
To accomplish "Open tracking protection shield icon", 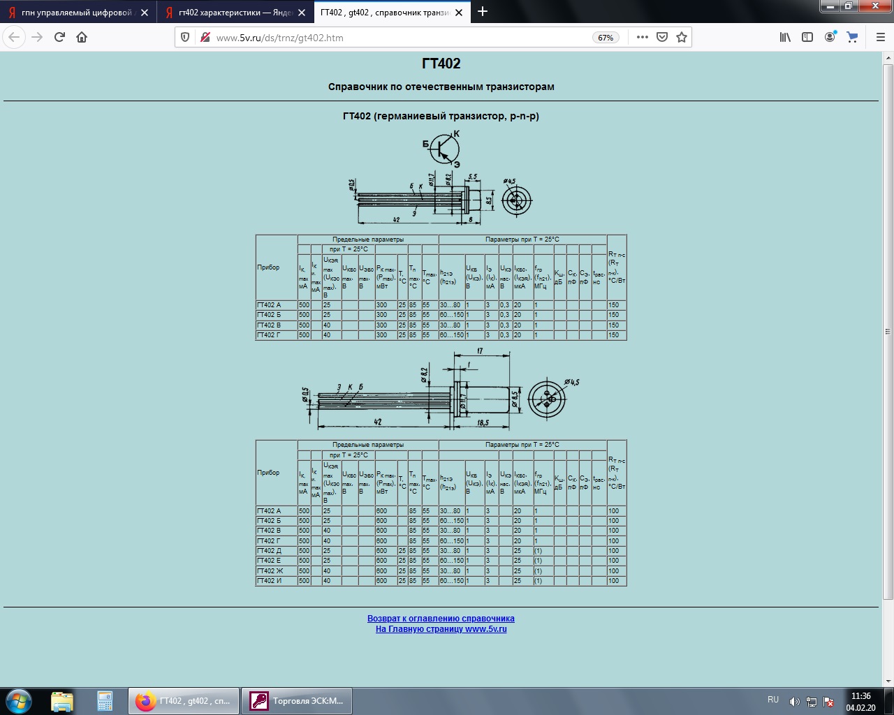I will [x=185, y=38].
